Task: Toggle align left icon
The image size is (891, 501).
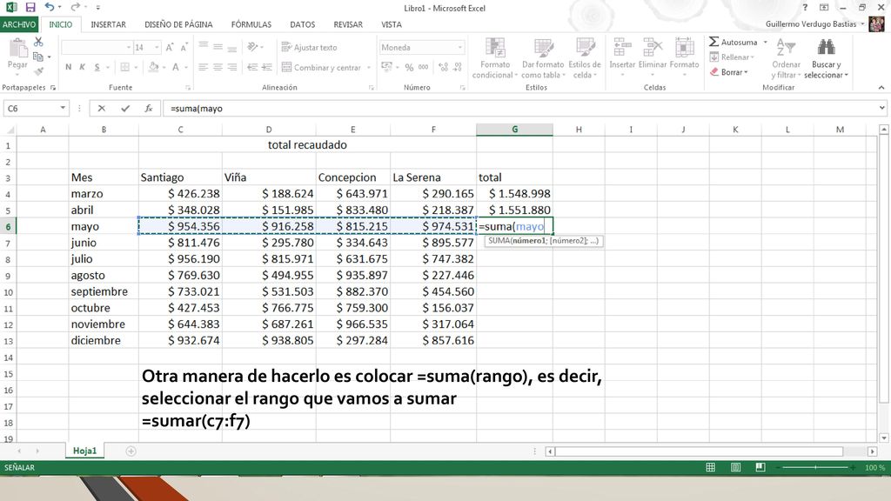Action: (204, 67)
